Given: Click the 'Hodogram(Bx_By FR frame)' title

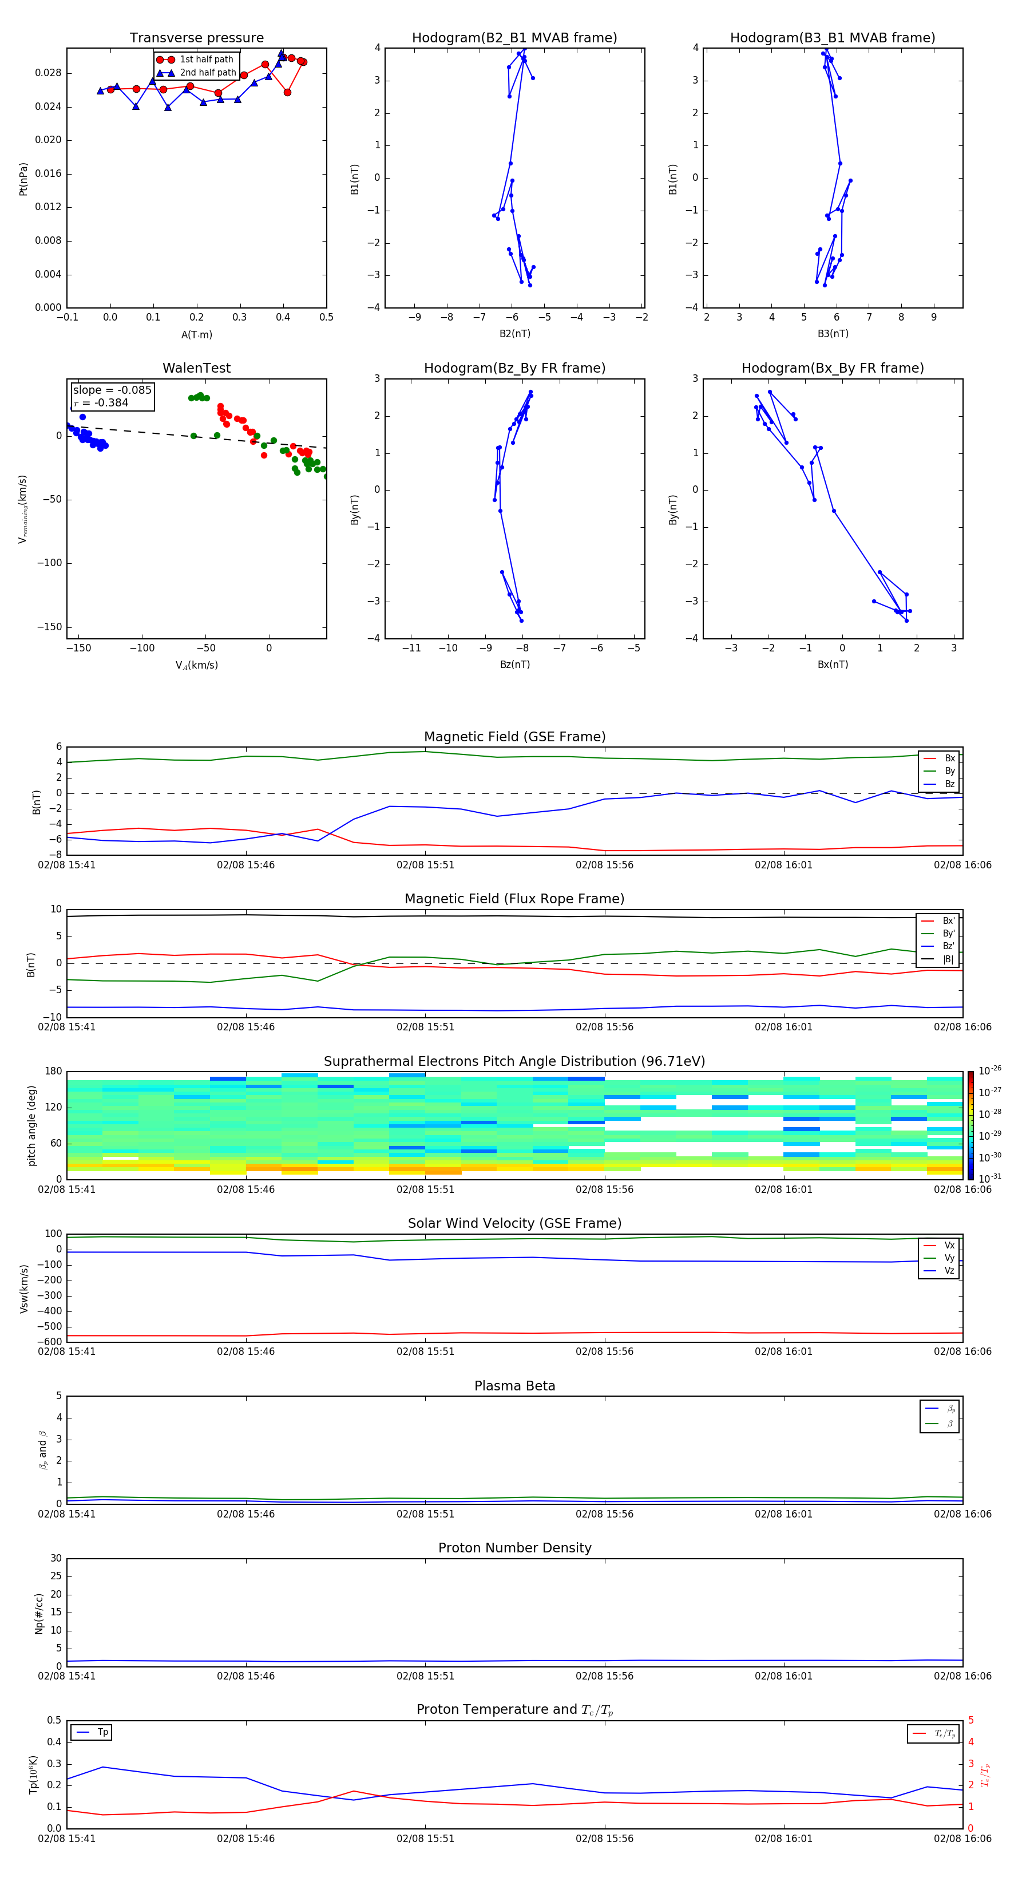Looking at the screenshot, I should pos(833,368).
